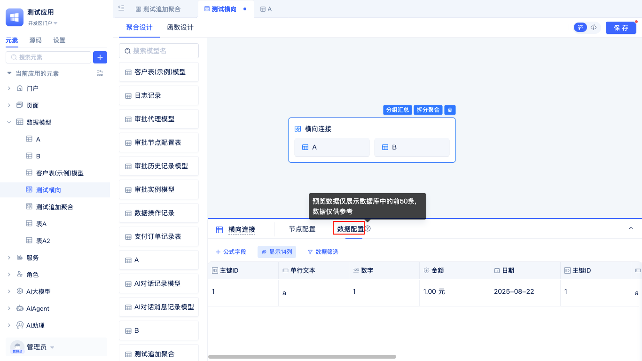Image resolution: width=642 pixels, height=361 pixels.
Task: Select 客户表(示例)模型 in model list
Action: [159, 72]
